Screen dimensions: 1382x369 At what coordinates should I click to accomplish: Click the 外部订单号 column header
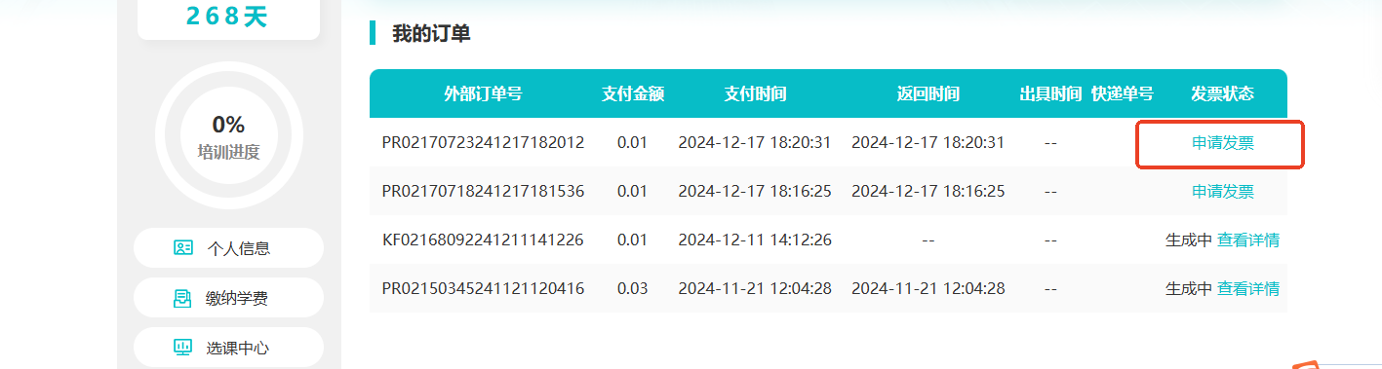(483, 94)
